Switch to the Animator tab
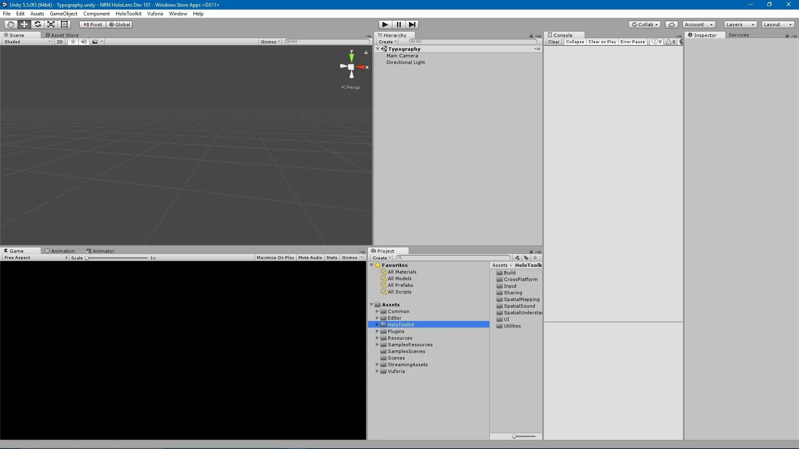 click(100, 251)
